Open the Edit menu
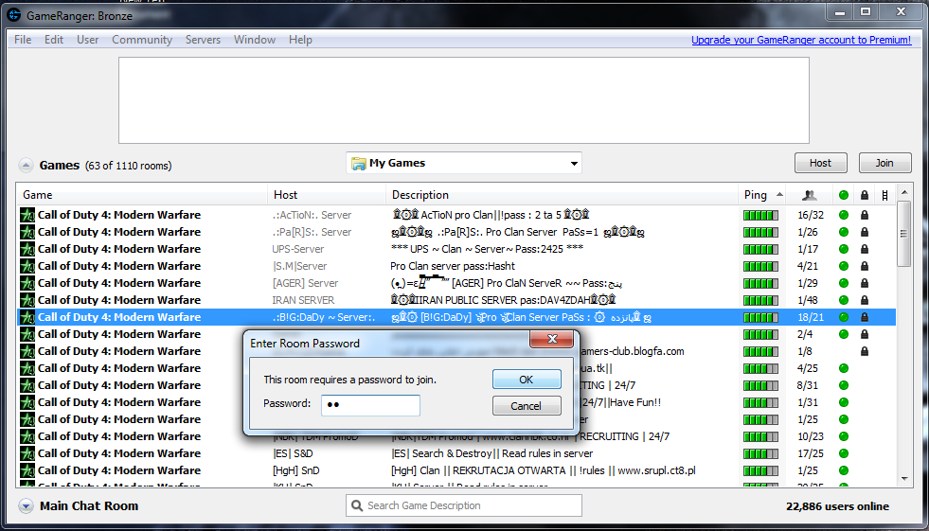Image resolution: width=929 pixels, height=531 pixels. pos(53,40)
